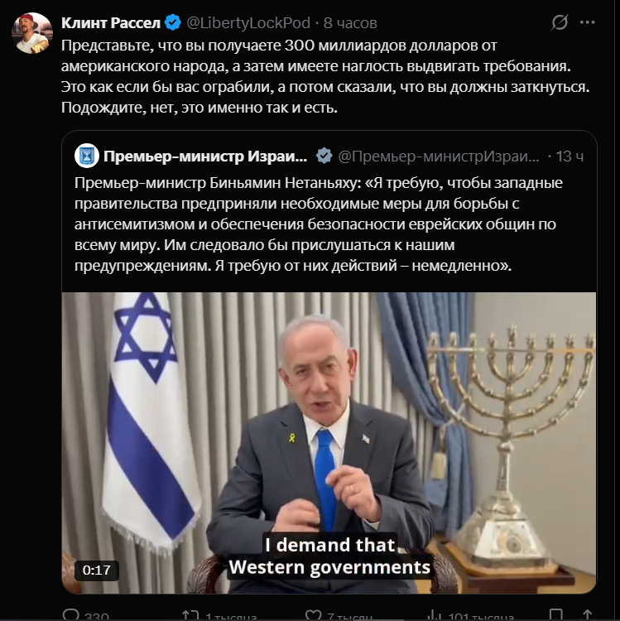Click the quoted post's 13 ч timestamp
This screenshot has height=621, width=620.
click(570, 156)
